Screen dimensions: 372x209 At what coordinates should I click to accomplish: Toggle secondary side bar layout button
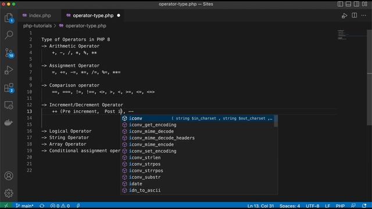coord(356,4)
